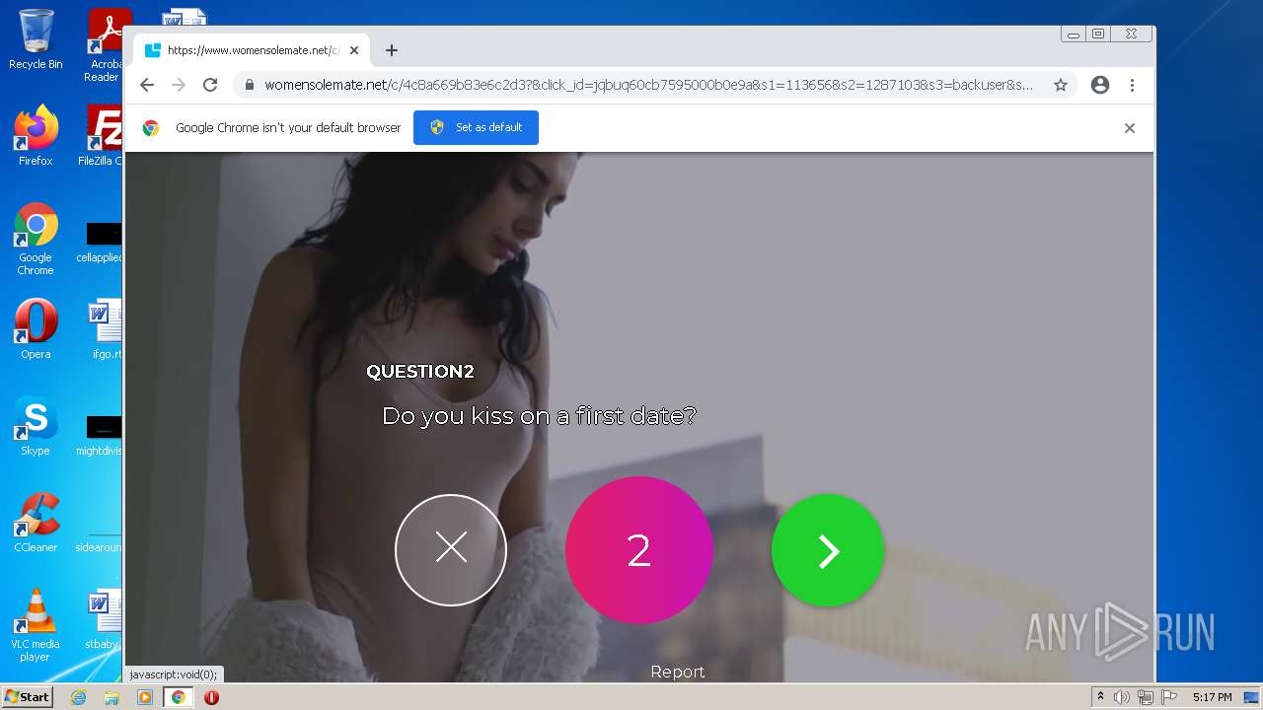The height and width of the screenshot is (710, 1263).
Task: Open the Acrobat Reader desktop shortcut
Action: pos(105,45)
